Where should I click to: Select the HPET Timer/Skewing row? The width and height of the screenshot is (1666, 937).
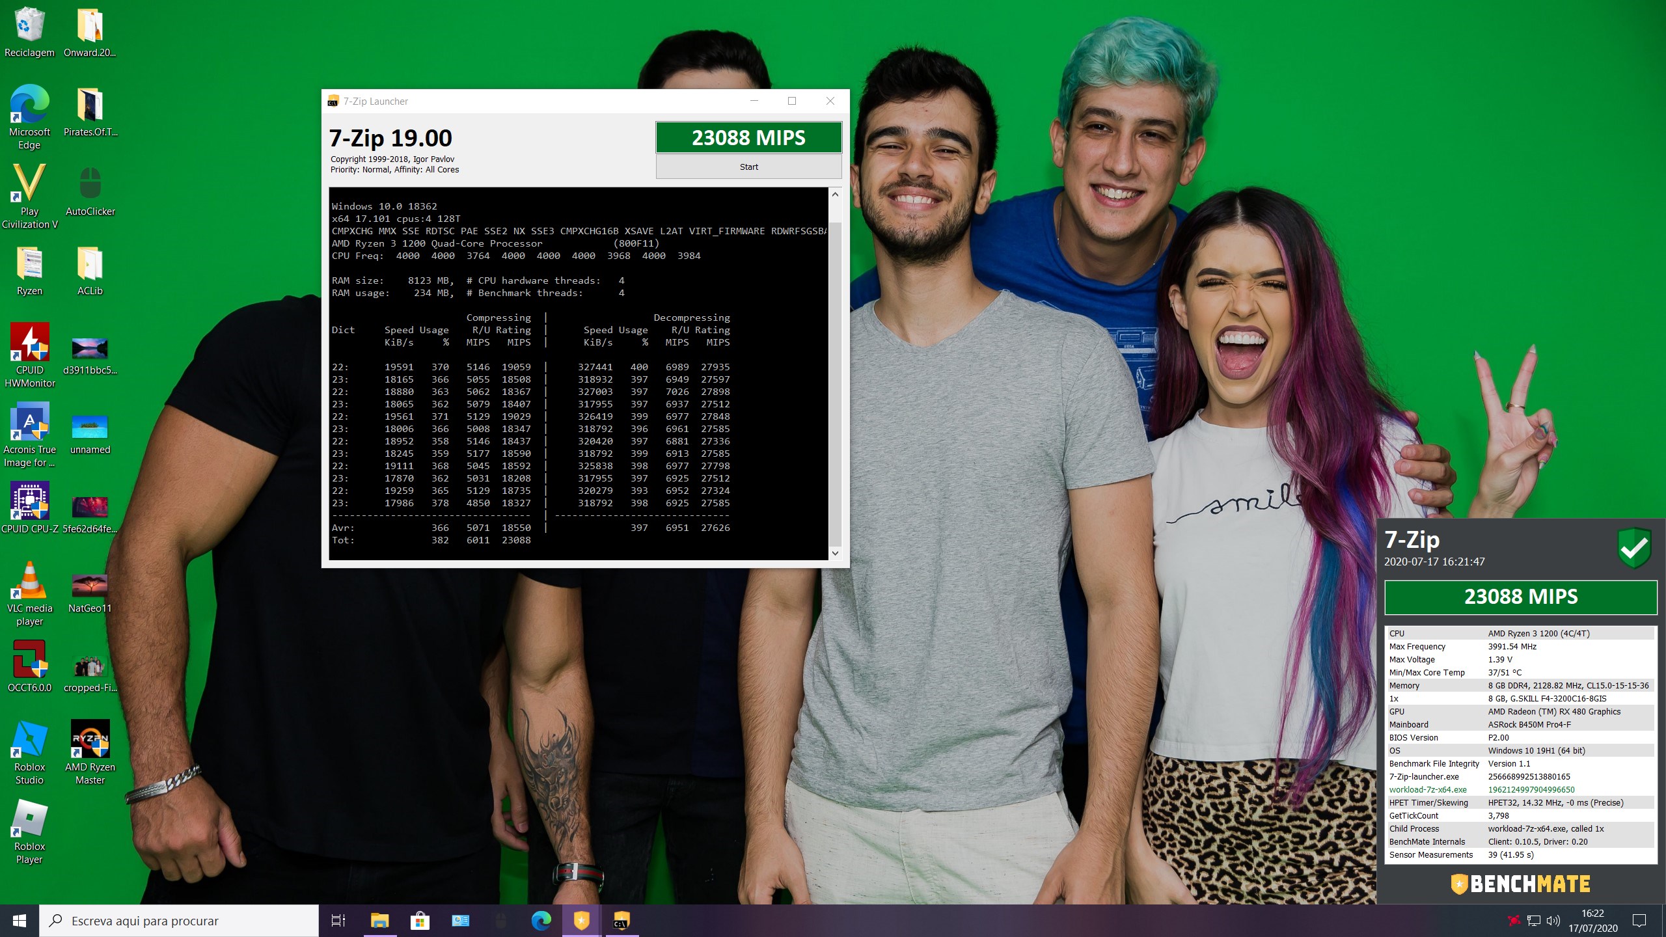[1521, 802]
